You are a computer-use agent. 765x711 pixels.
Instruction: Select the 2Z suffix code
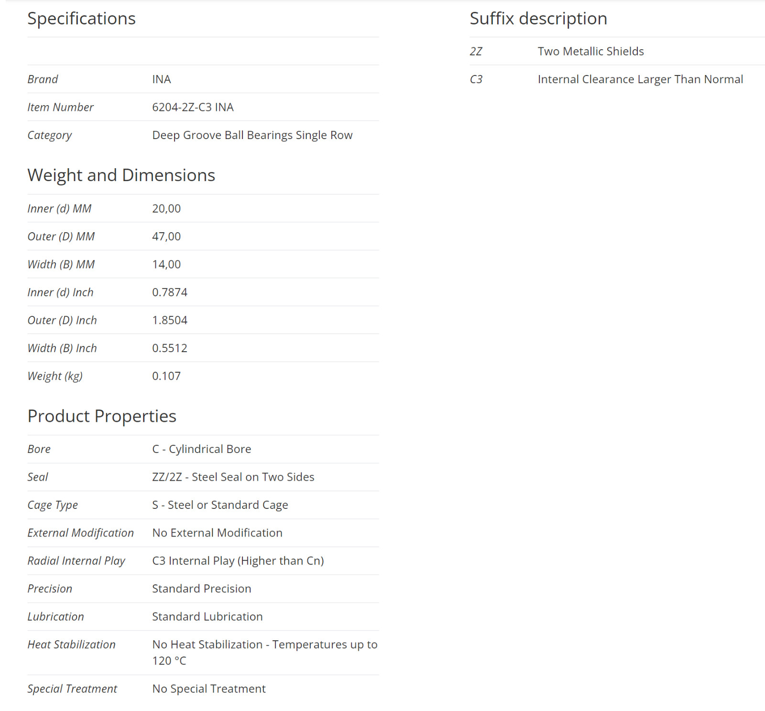[476, 51]
